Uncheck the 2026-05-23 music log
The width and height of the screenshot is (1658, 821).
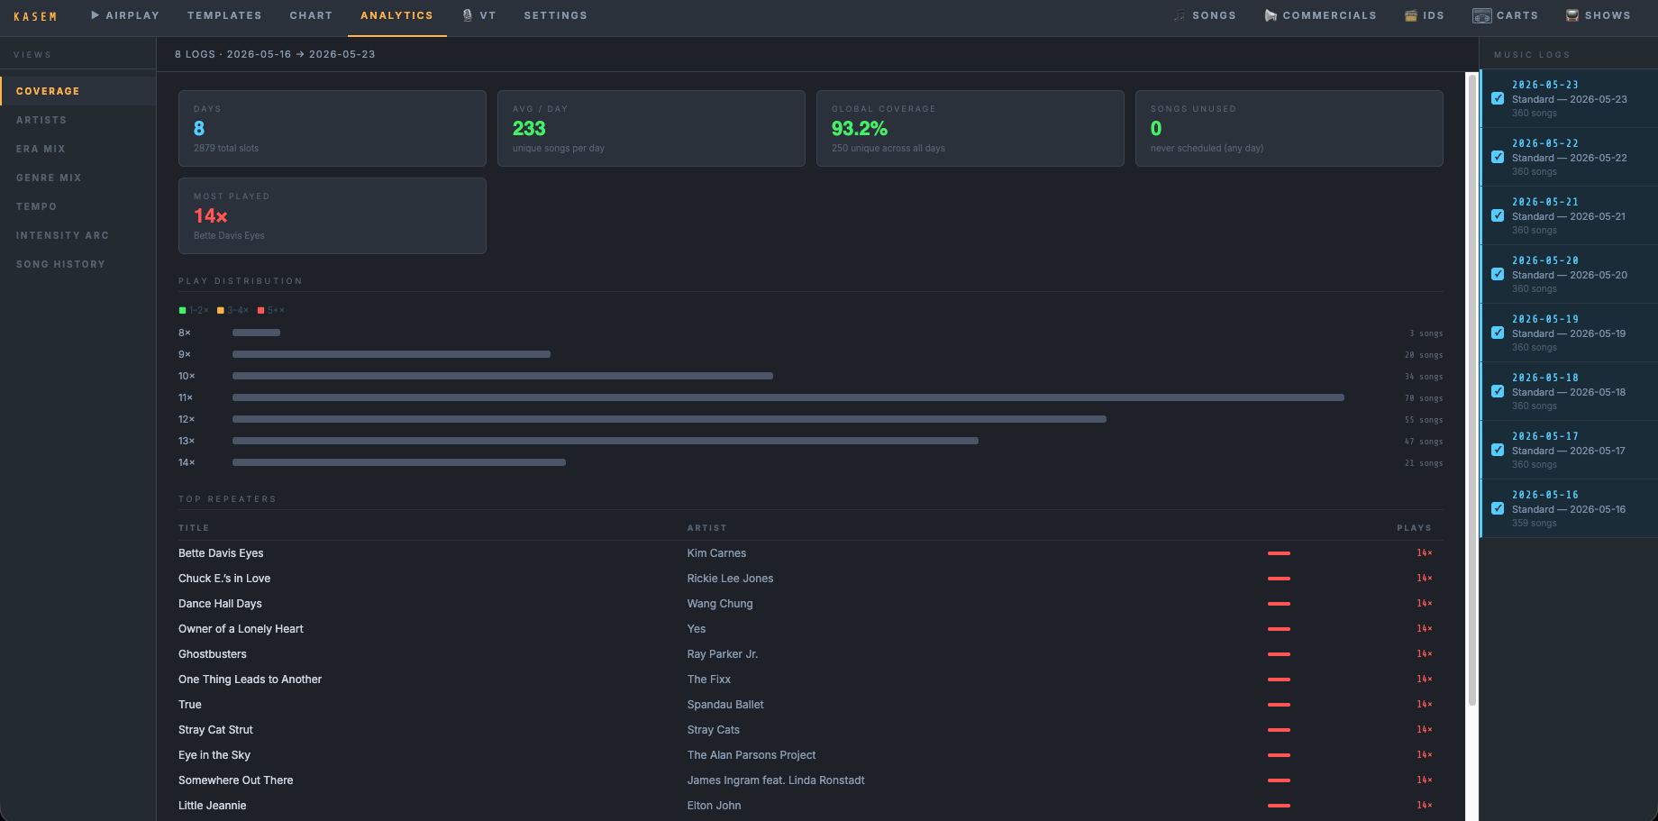pos(1498,98)
